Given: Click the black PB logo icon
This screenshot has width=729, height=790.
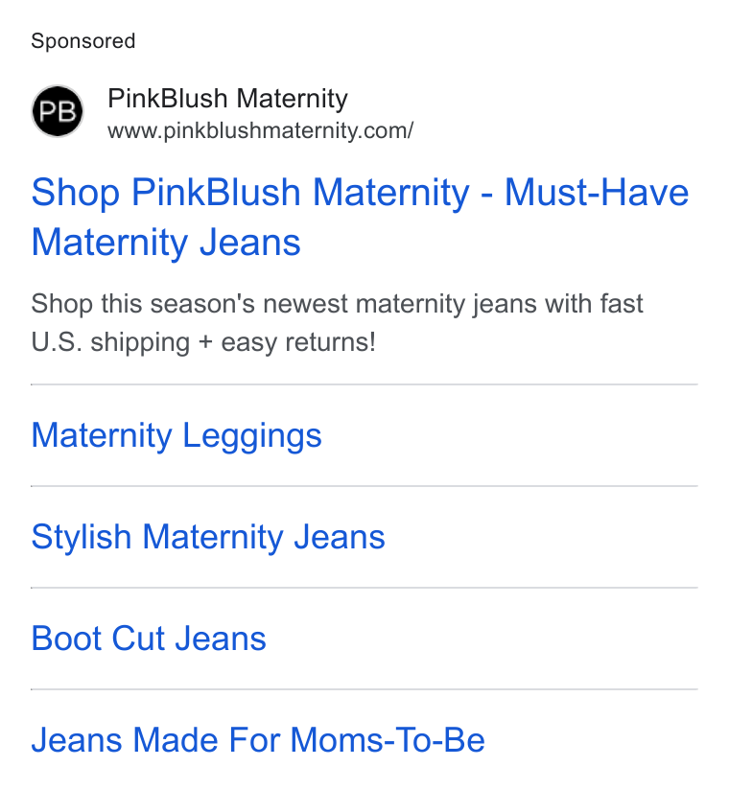Looking at the screenshot, I should coord(58,111).
